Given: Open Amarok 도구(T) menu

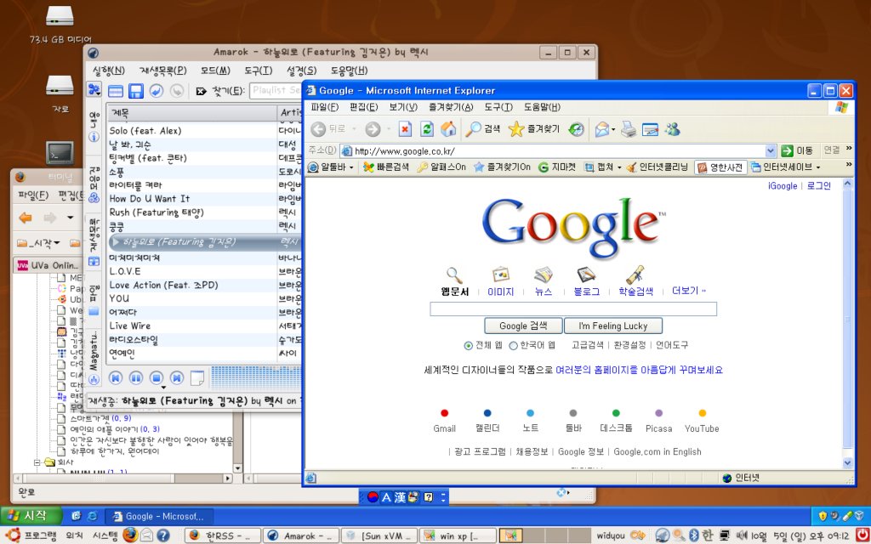Looking at the screenshot, I should [x=259, y=71].
